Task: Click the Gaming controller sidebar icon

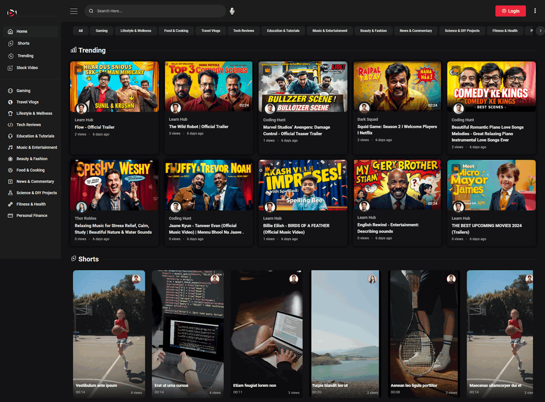Action: pos(10,90)
